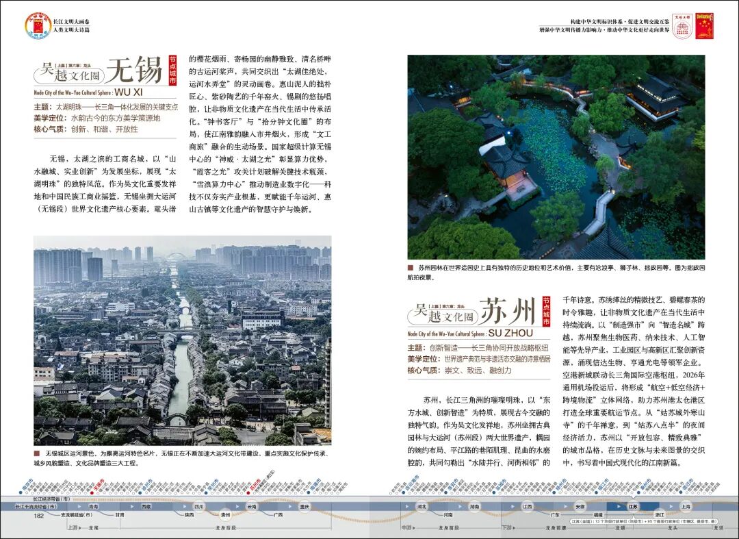Click the arrow icon before 青海 in the river strip
Screen dimensions: 739x539
pyautogui.click(x=79, y=506)
